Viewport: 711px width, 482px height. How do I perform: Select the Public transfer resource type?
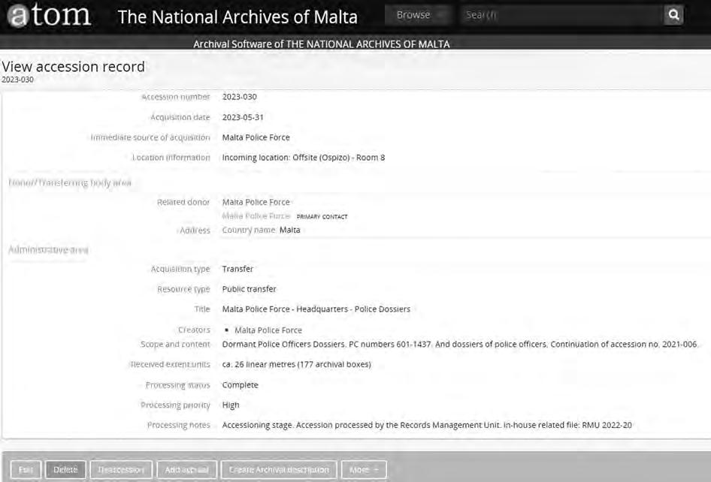click(x=249, y=289)
